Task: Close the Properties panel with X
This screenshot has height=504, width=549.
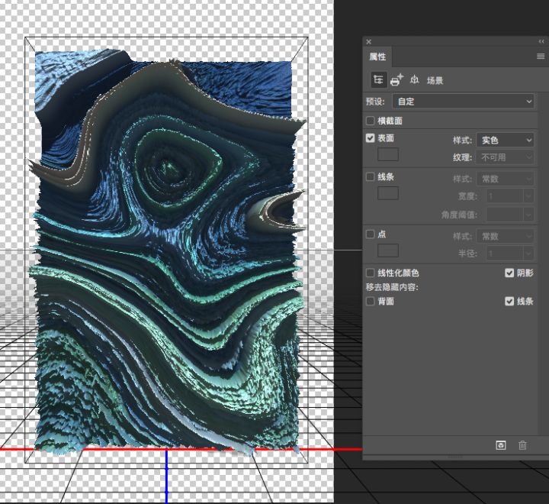Action: pyautogui.click(x=369, y=42)
